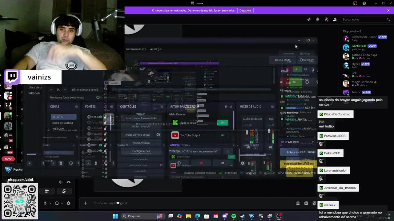Toggle the YouTube Output stream
394x221 pixels.
click(x=223, y=135)
